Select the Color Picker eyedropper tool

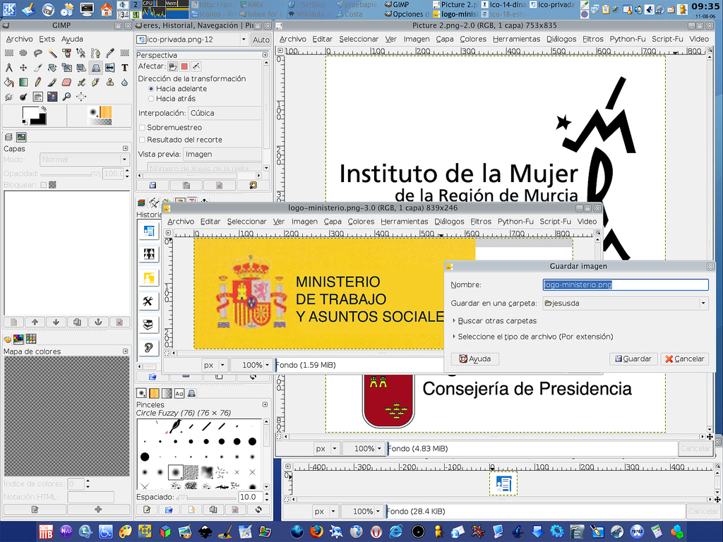(109, 54)
